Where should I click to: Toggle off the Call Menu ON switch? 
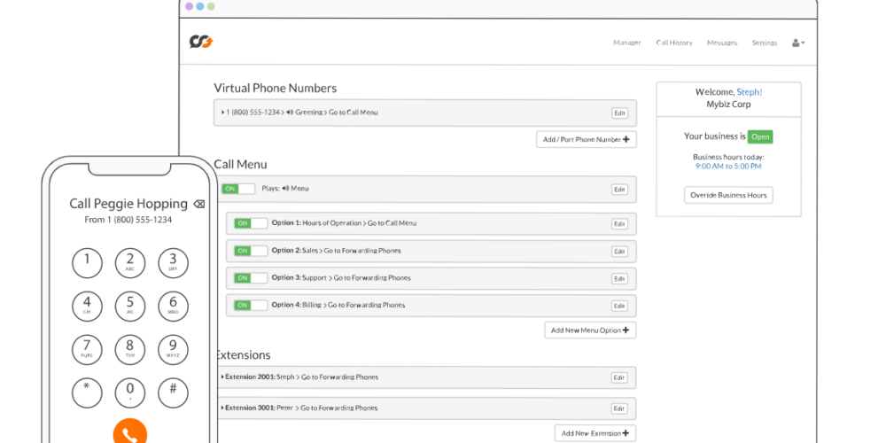click(237, 189)
